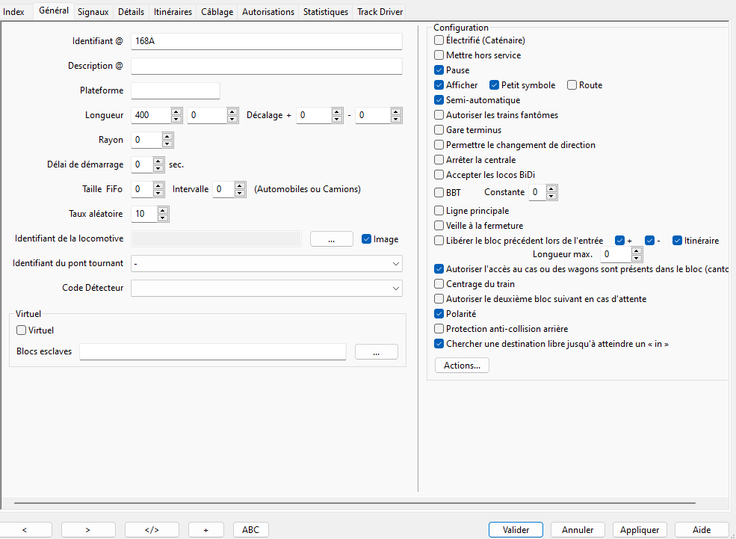Enable Centrage du train
This screenshot has width=736, height=539.
click(439, 284)
